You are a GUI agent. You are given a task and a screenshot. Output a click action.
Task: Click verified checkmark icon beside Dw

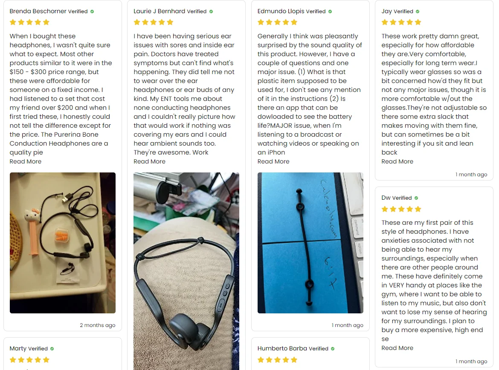point(416,198)
